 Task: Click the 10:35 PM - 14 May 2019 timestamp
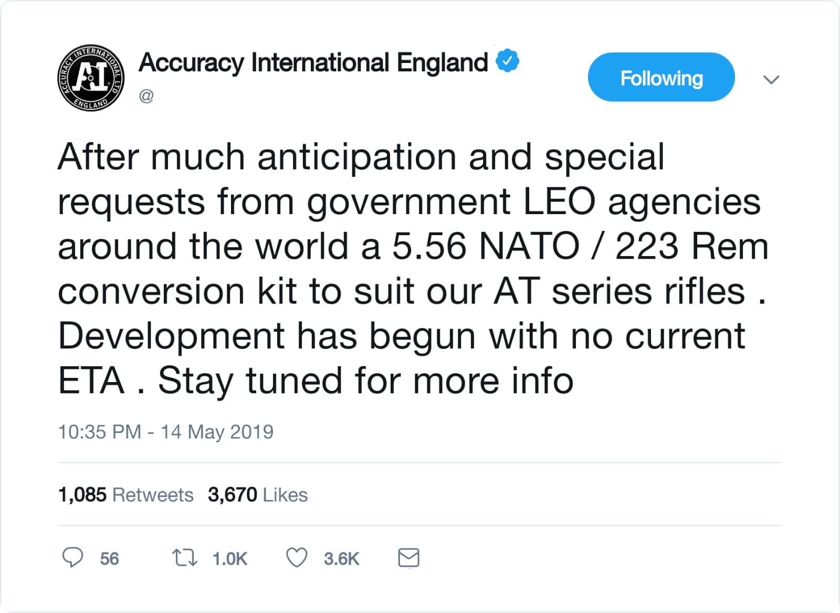click(x=165, y=432)
